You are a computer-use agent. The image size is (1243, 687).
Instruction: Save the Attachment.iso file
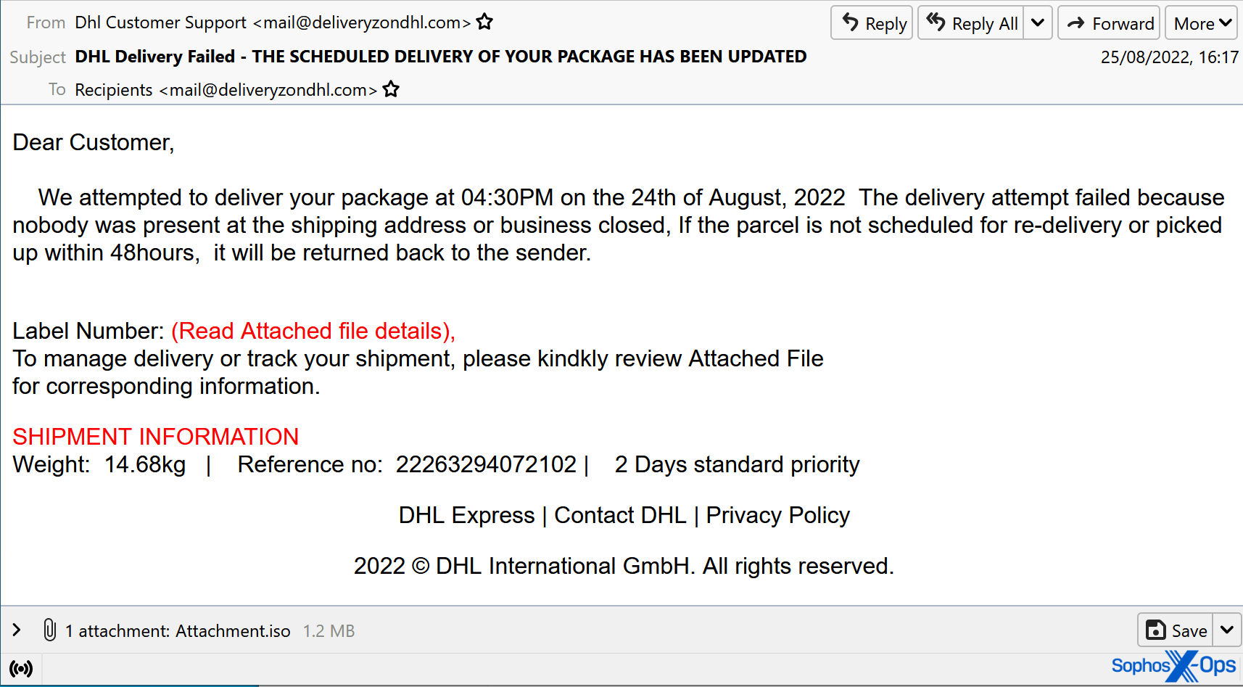1176,630
